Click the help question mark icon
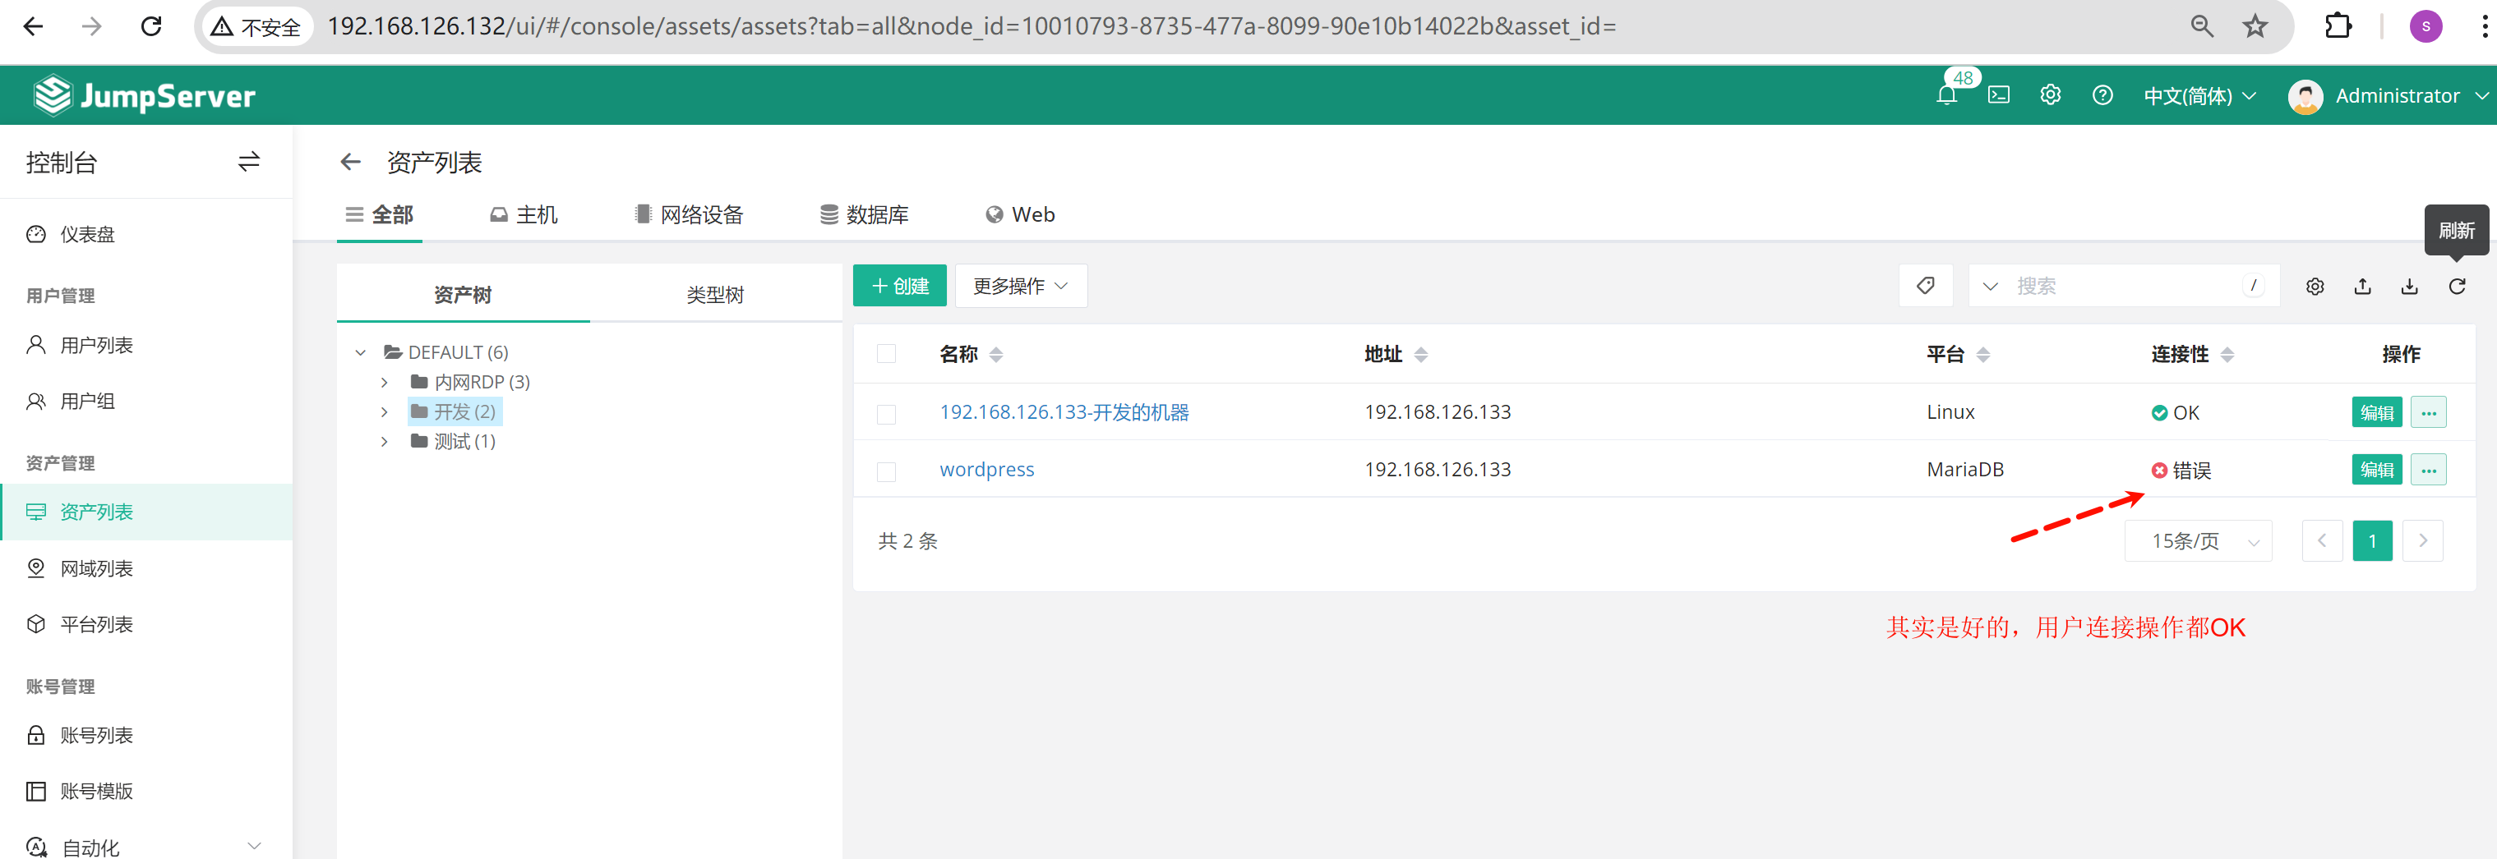Image resolution: width=2497 pixels, height=859 pixels. 2102,96
